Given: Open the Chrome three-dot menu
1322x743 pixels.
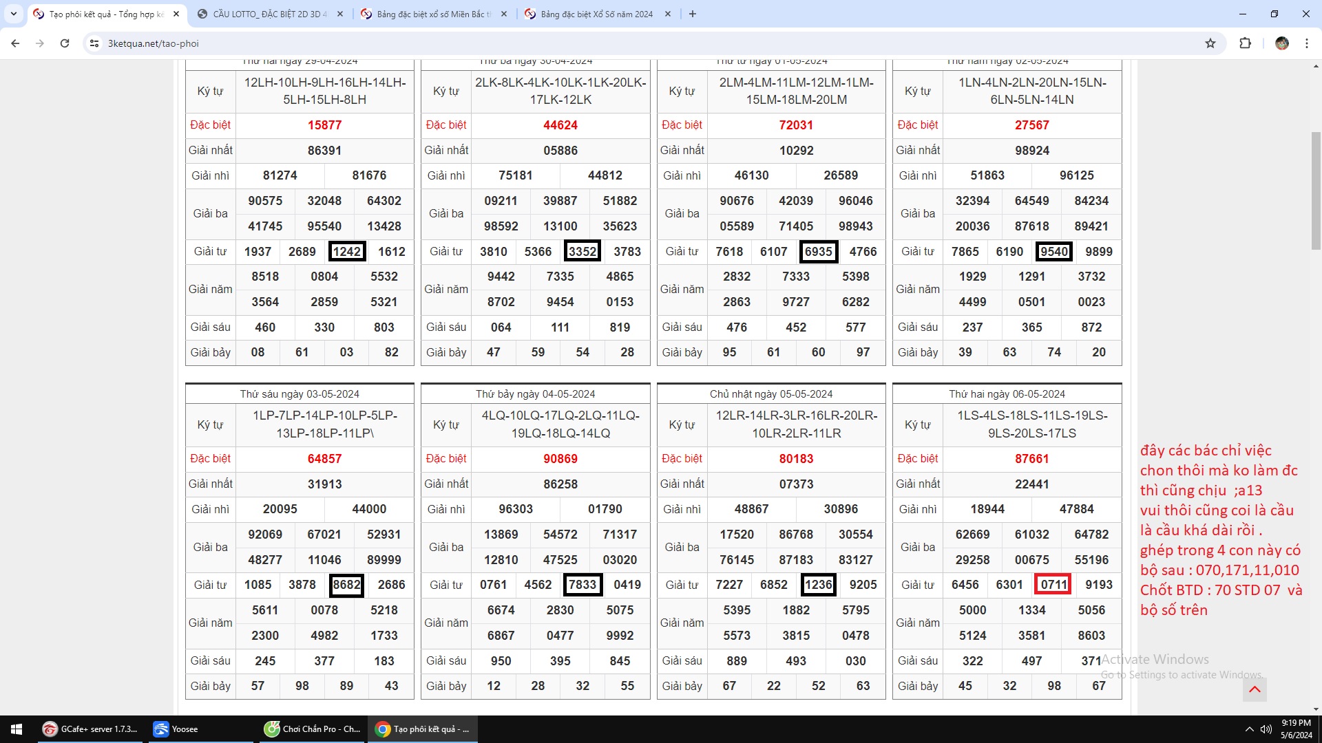Looking at the screenshot, I should click(x=1306, y=43).
